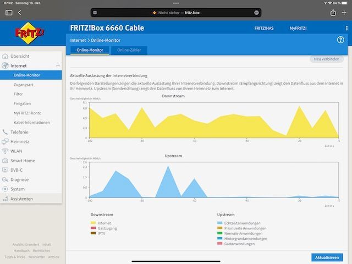Open the Telefonie menu entry

(x=19, y=132)
